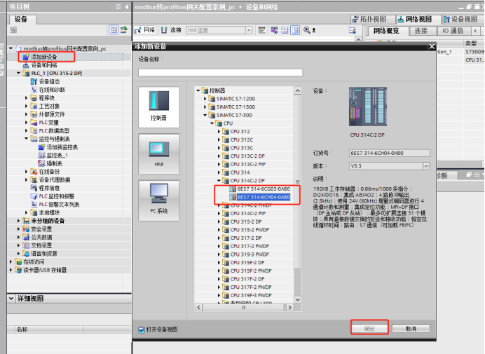Expand 读卡器/USB 存储器 node

tap(11, 270)
